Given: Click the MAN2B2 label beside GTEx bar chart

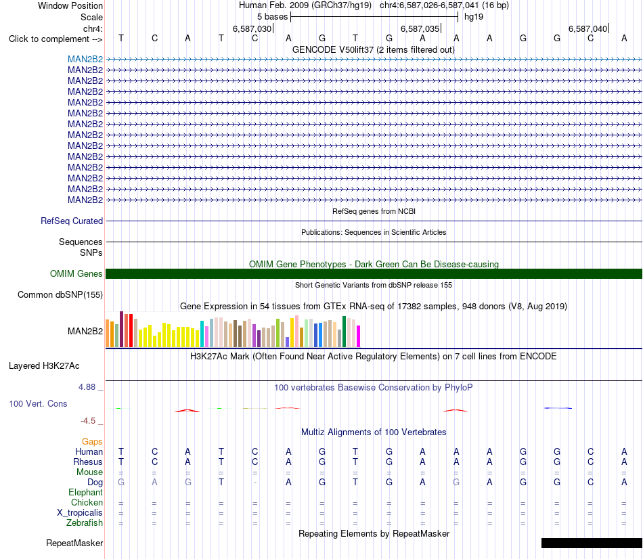Looking at the screenshot, I should pyautogui.click(x=85, y=331).
